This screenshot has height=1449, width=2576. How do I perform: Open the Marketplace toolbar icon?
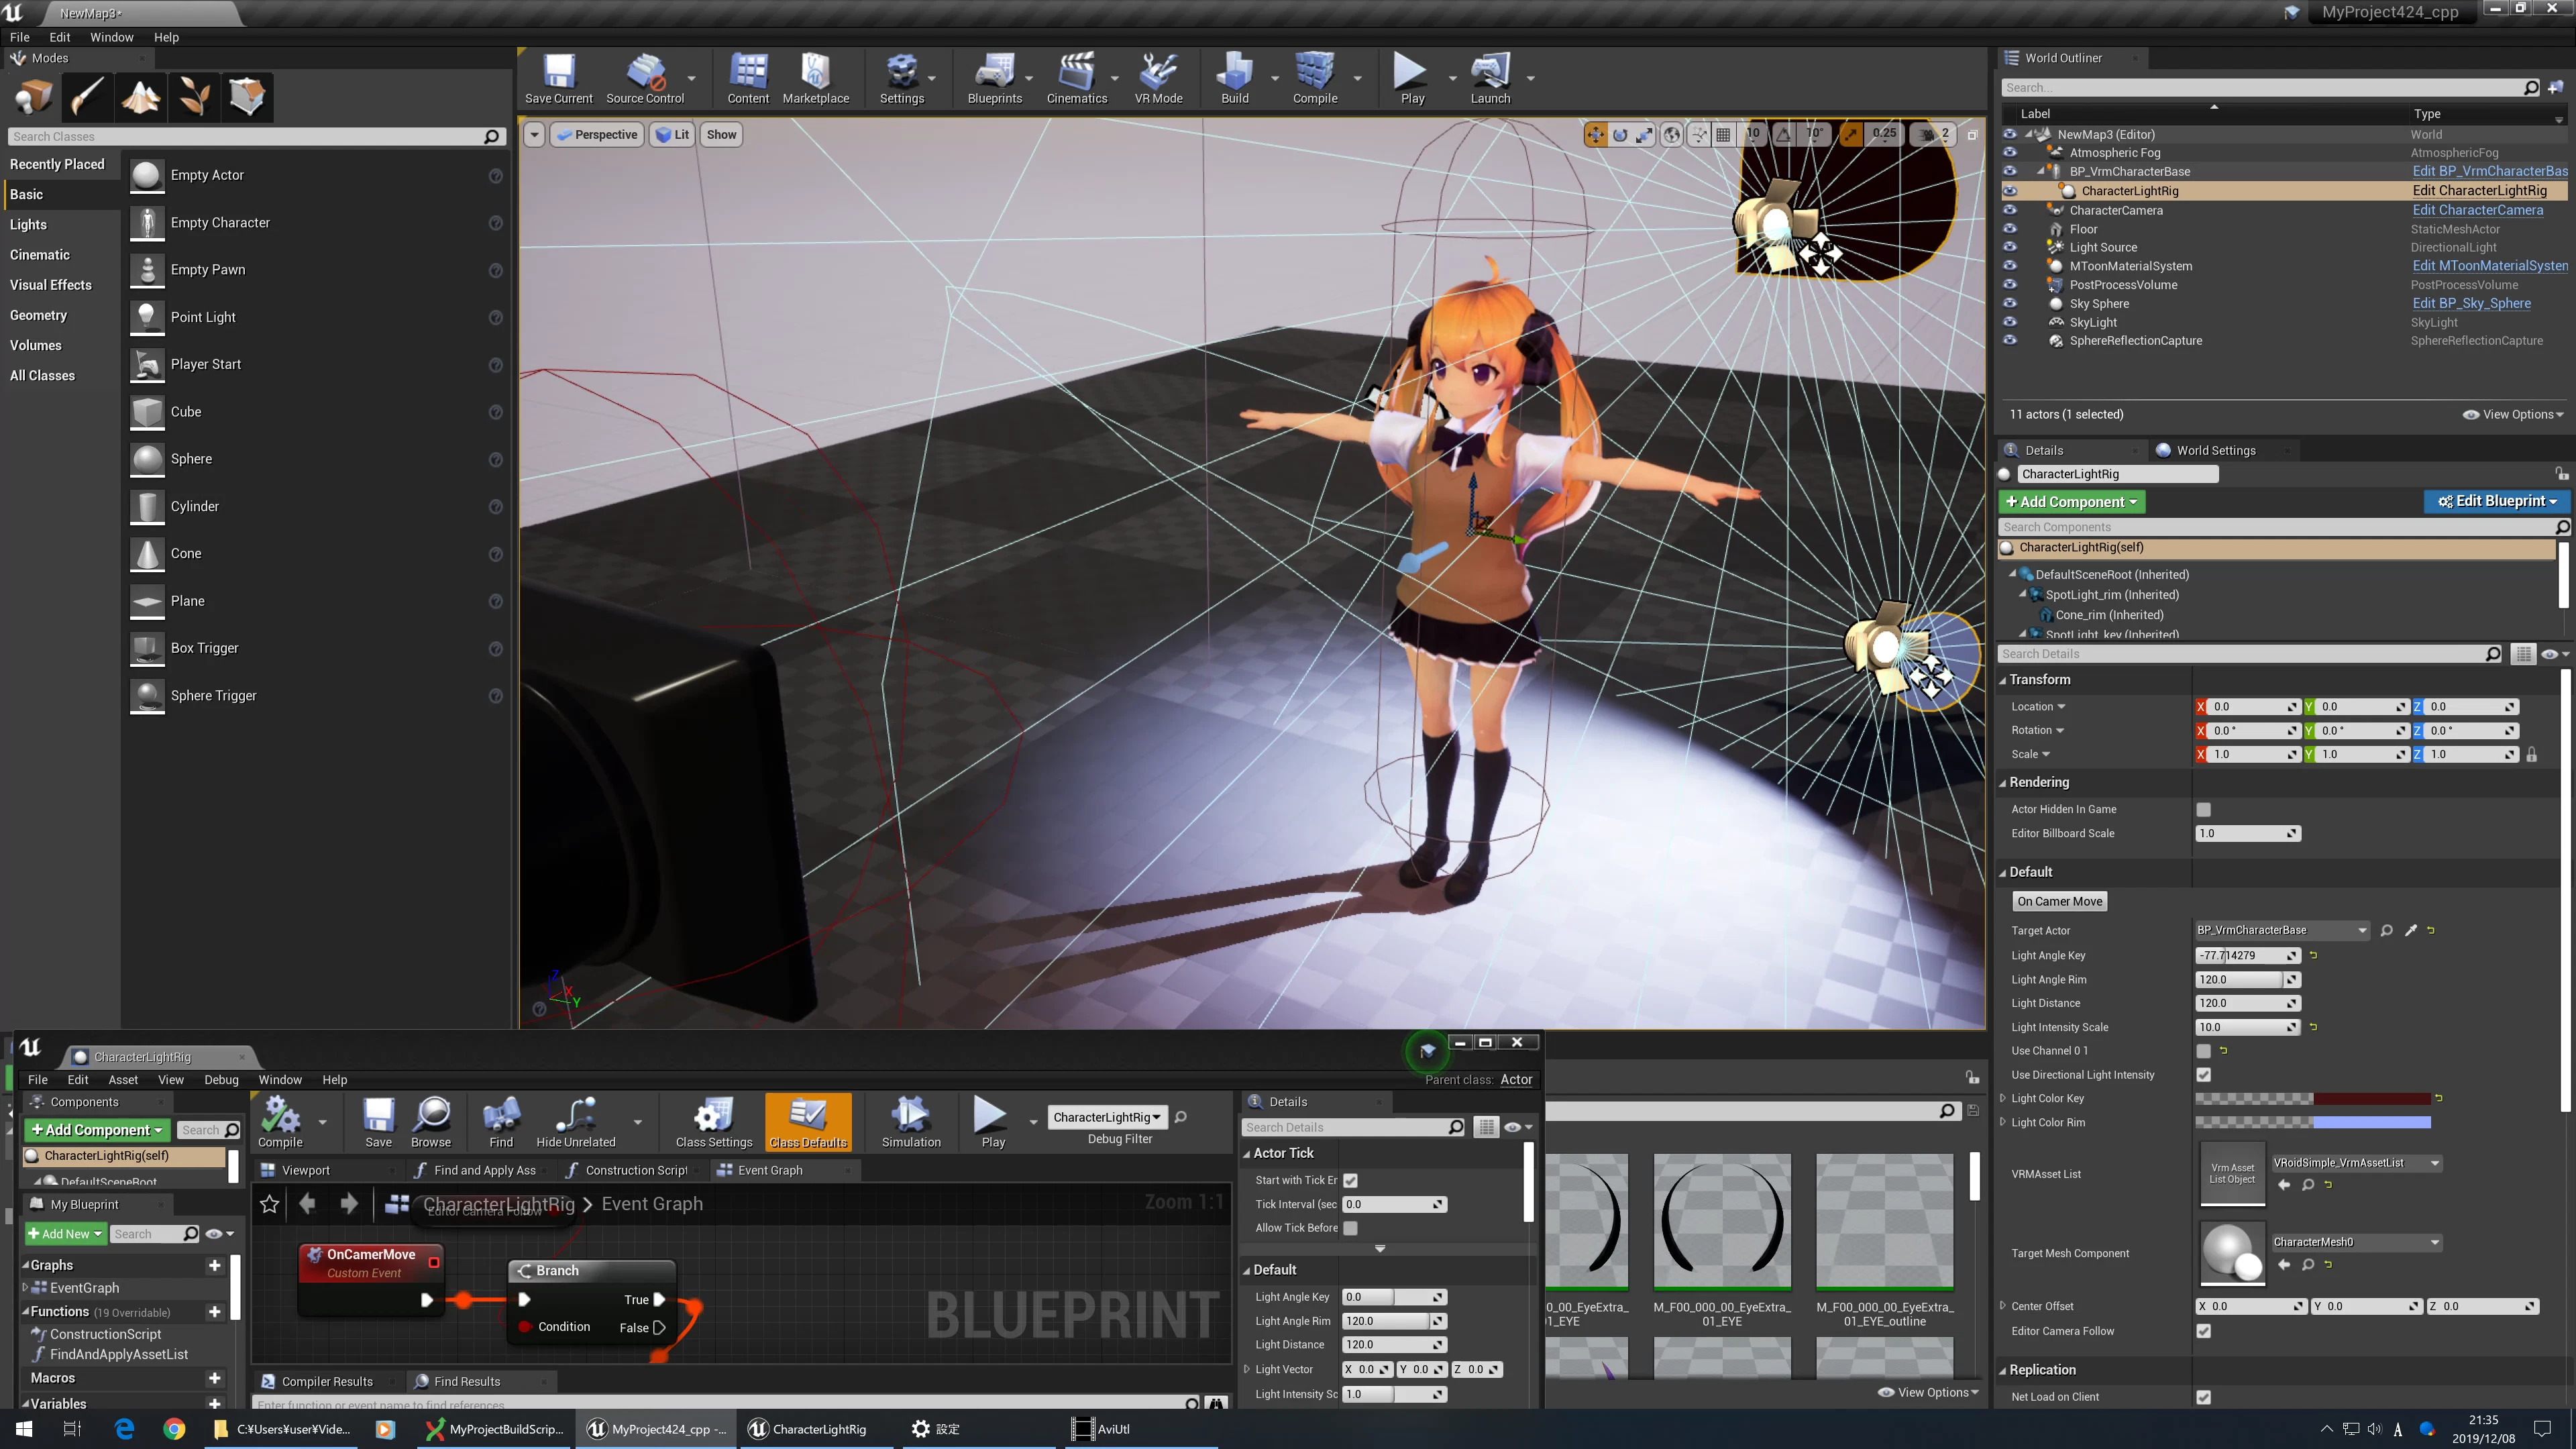[815, 78]
